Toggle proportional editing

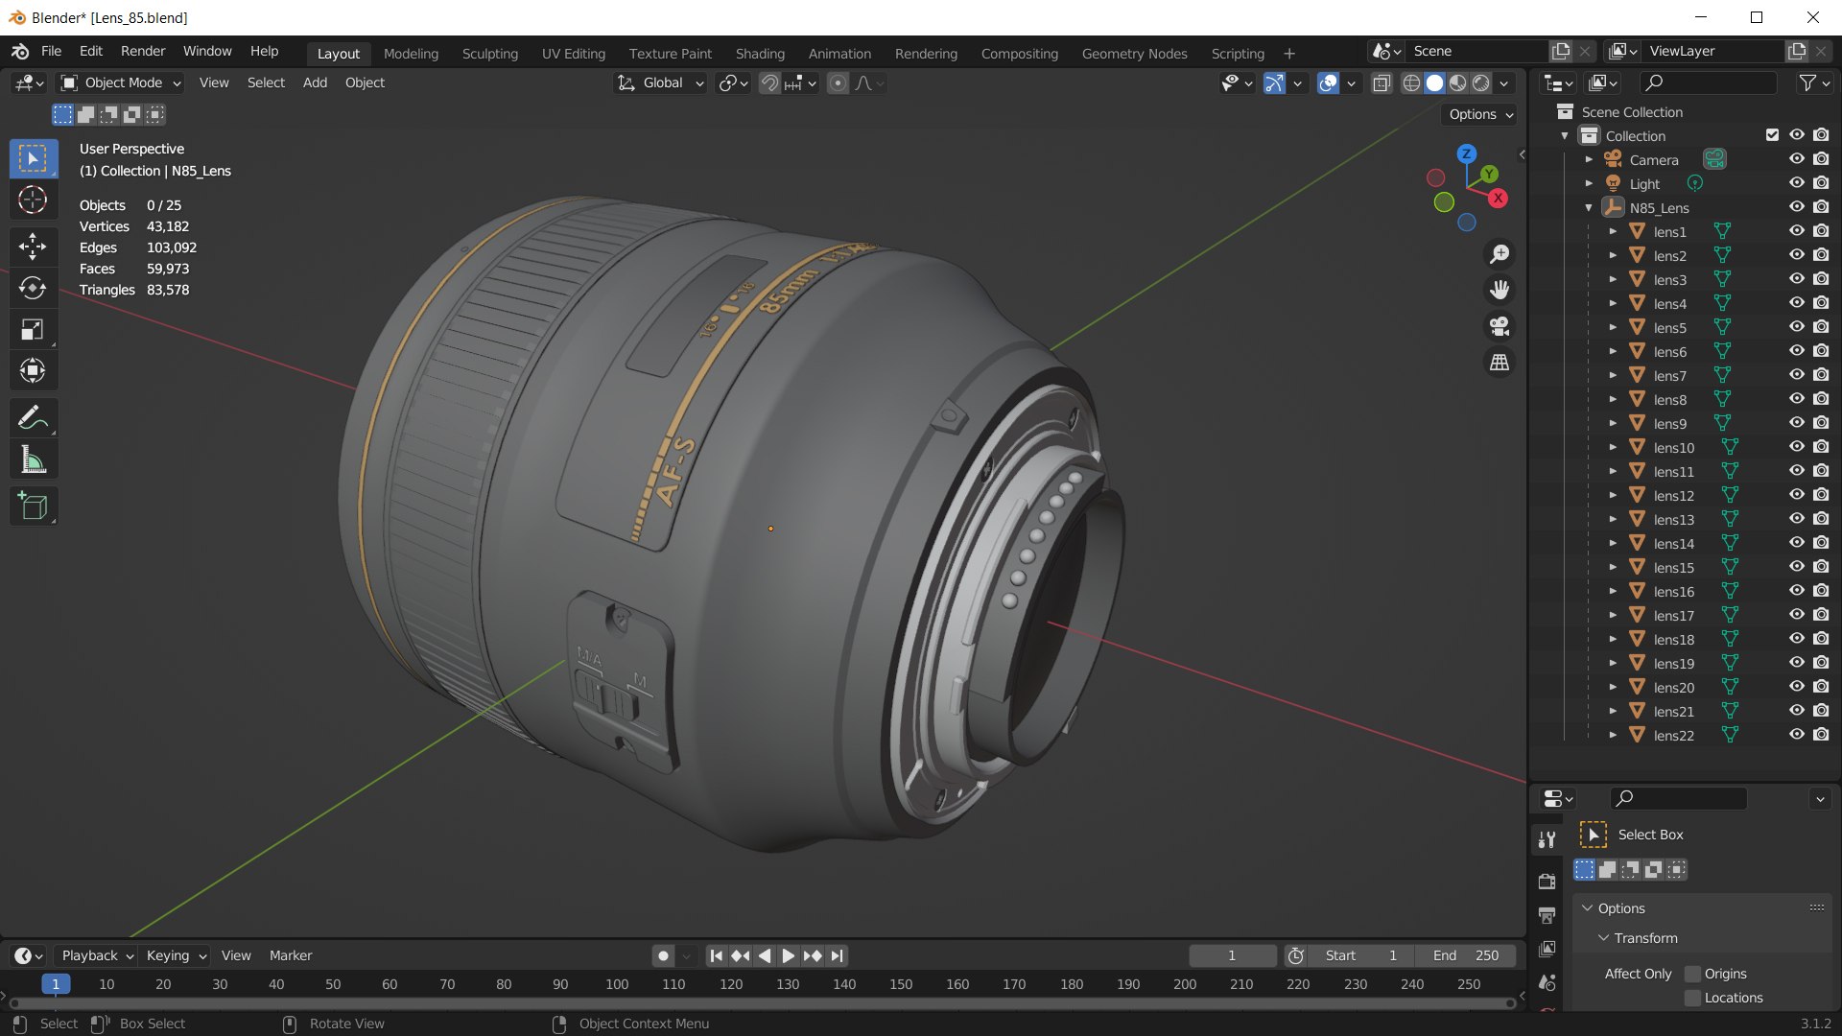(x=838, y=83)
